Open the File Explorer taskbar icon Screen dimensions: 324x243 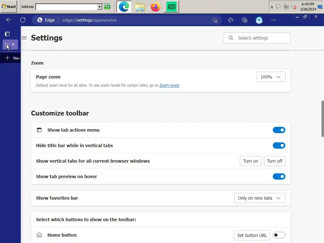140,7
